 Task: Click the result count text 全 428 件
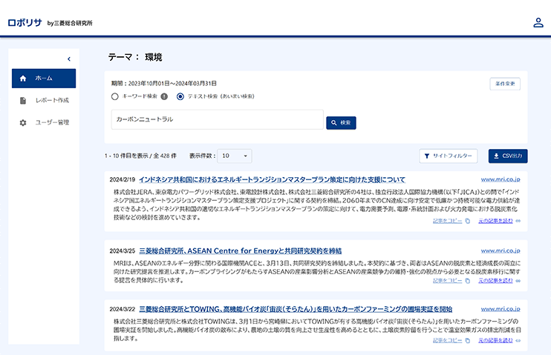pyautogui.click(x=165, y=156)
